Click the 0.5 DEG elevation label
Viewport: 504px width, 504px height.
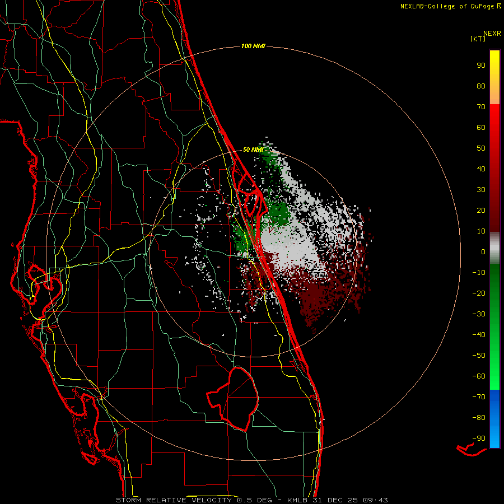(255, 500)
